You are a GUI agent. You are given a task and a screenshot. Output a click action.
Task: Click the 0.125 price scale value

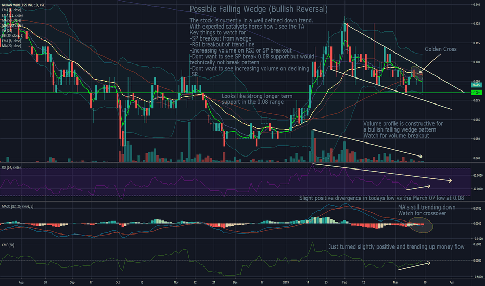pos(476,24)
